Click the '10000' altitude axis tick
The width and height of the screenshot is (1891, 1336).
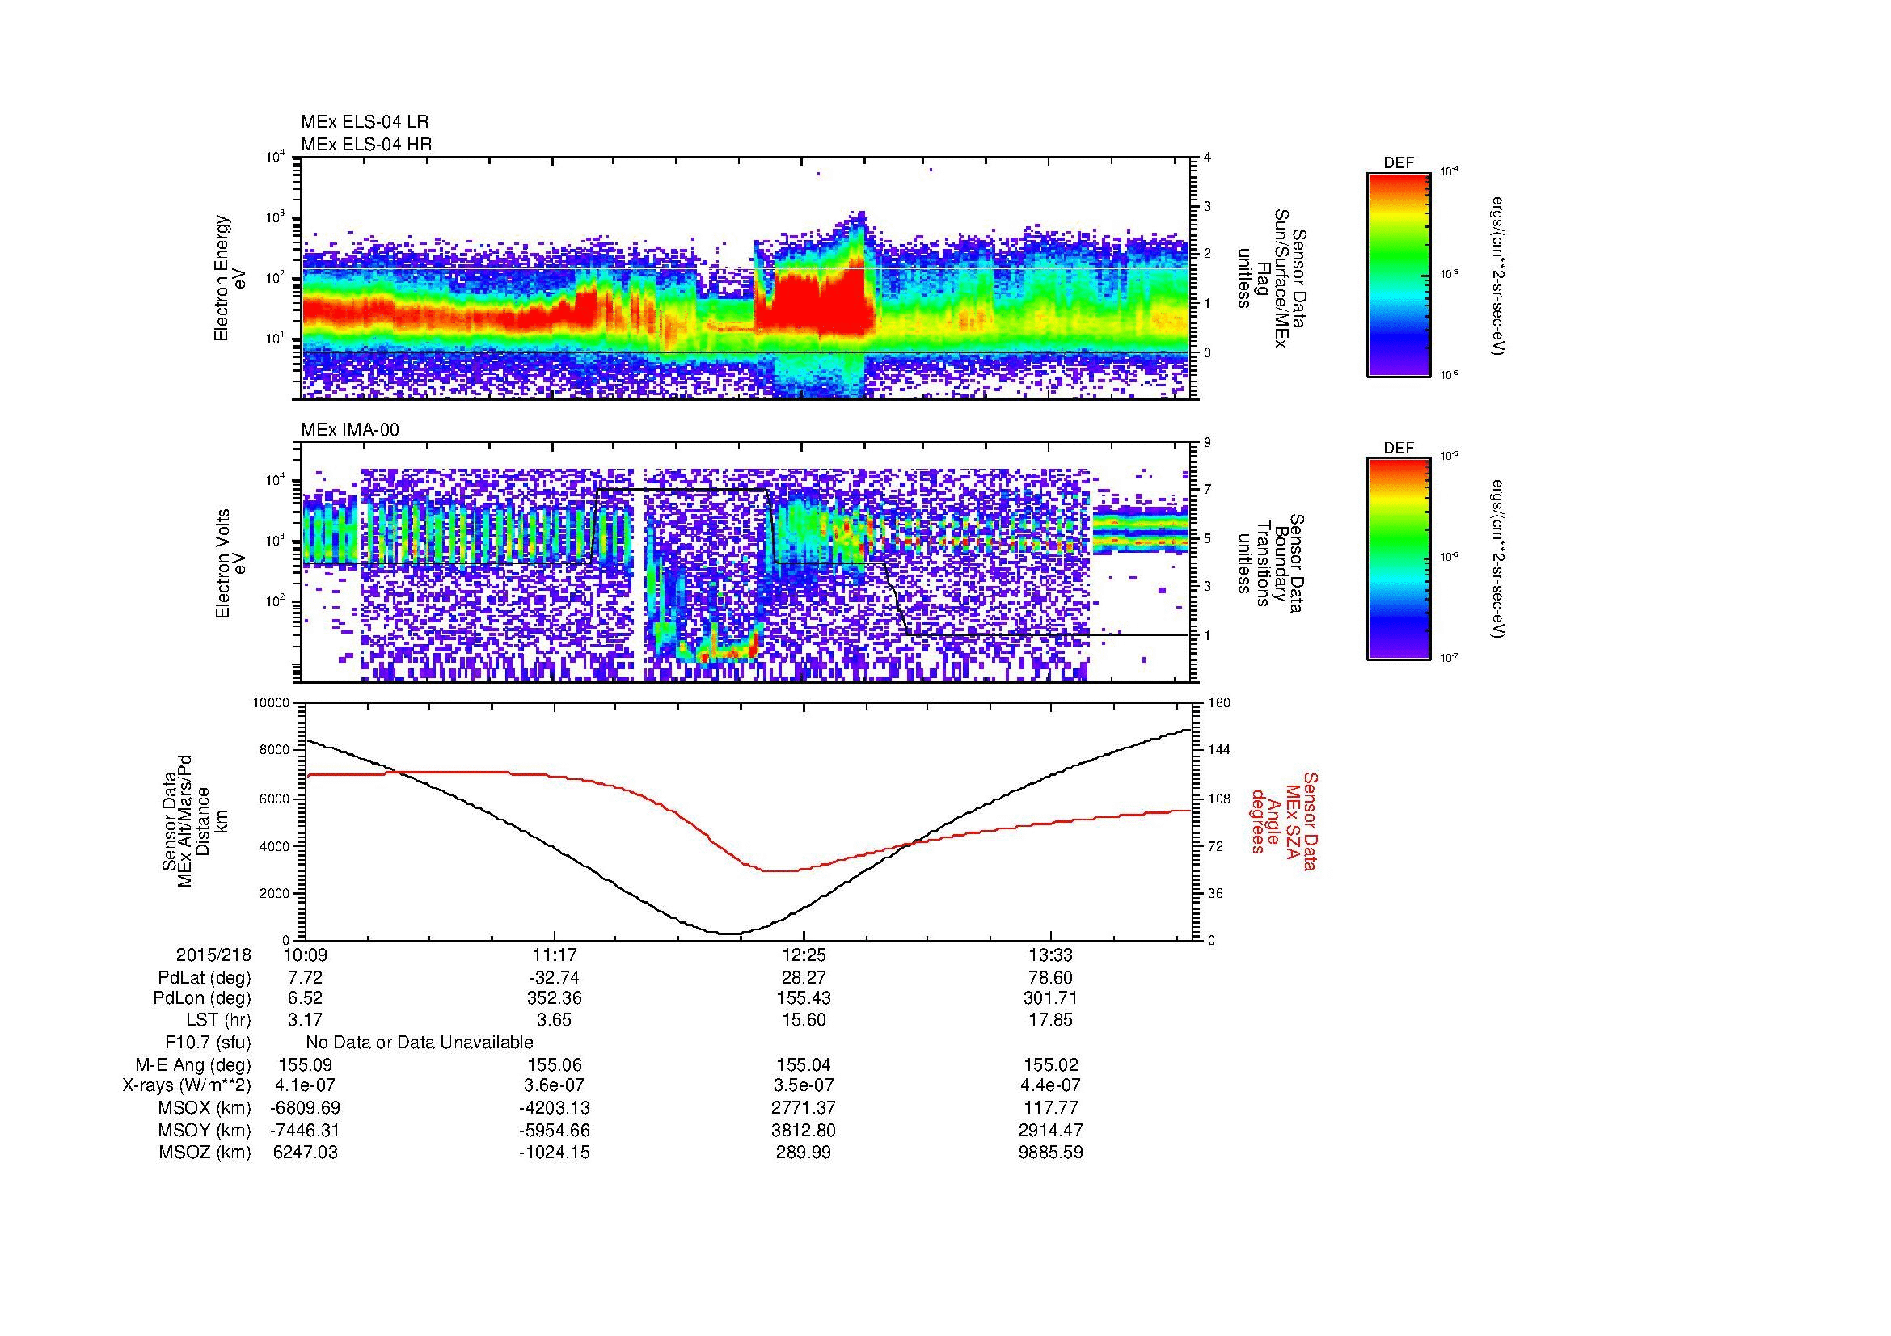(271, 703)
